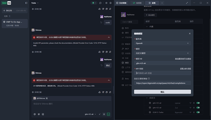Collapse the 'Invalid API parameter' error details
Viewport: 211px width, 120px height.
[109, 37]
